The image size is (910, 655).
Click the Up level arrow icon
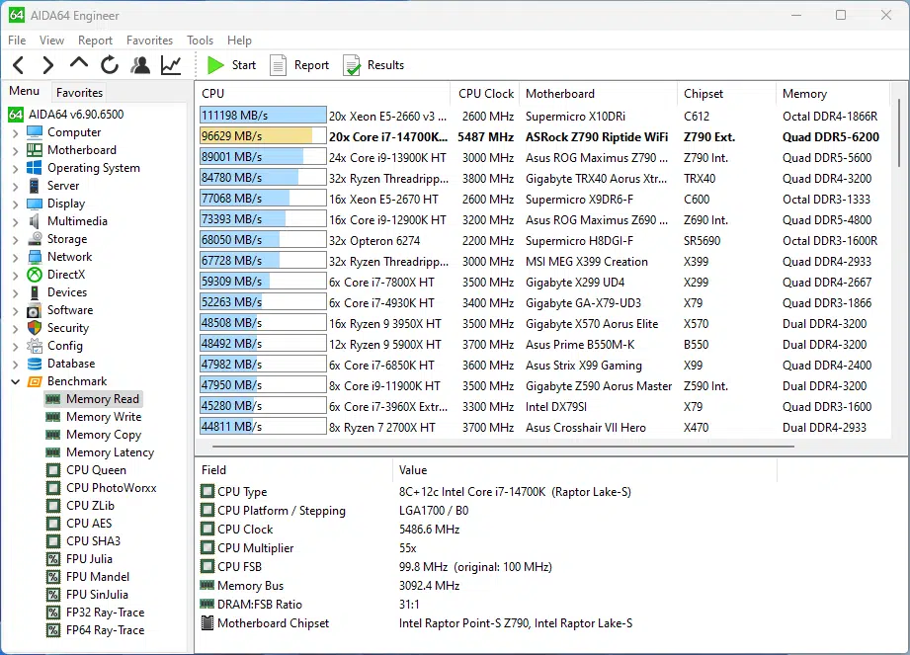point(79,64)
